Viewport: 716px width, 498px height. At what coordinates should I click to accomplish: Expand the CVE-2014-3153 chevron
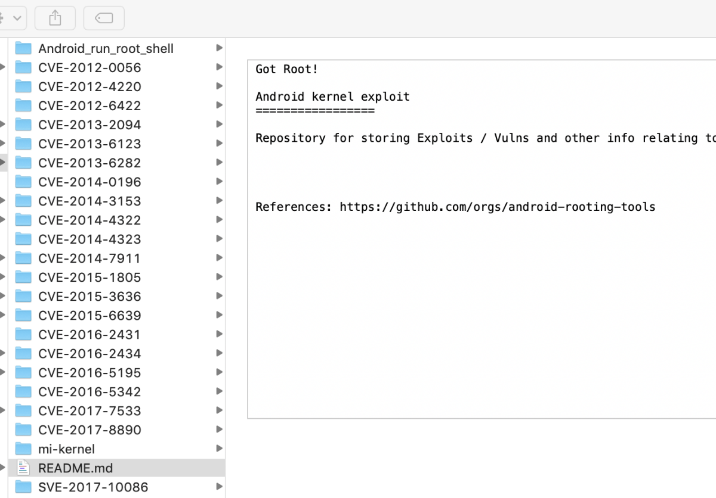tap(220, 201)
